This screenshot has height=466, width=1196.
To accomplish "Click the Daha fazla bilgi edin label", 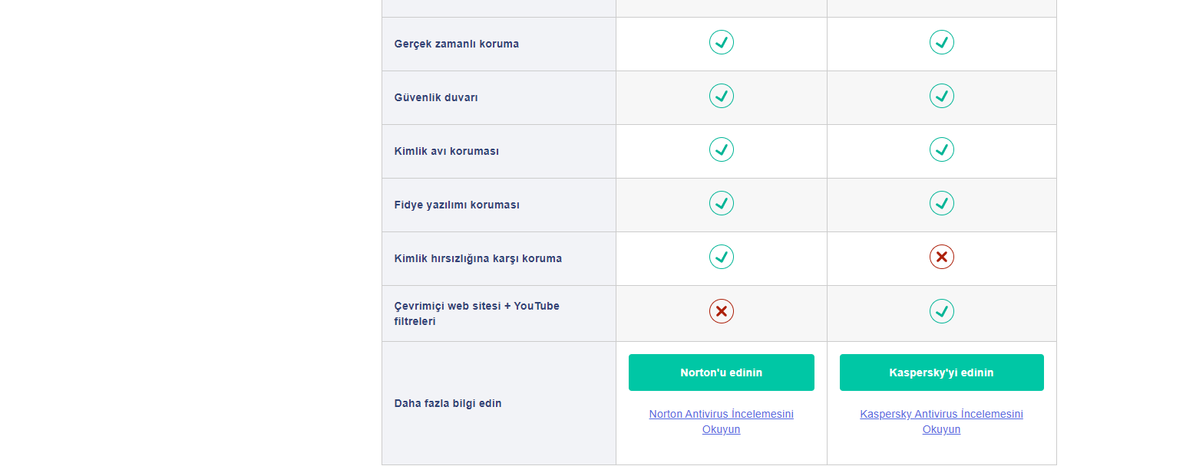I will 448,403.
